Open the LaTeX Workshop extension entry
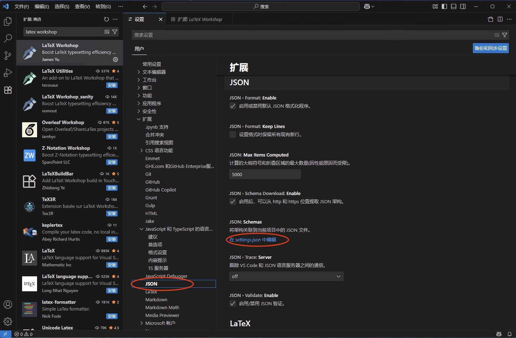Viewport: 516px width, 338px height. pos(70,52)
